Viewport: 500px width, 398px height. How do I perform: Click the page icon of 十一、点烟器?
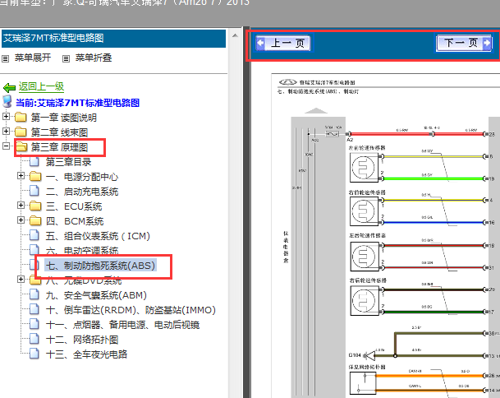34,324
